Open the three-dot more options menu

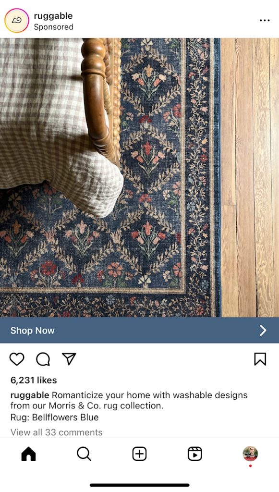point(265,20)
